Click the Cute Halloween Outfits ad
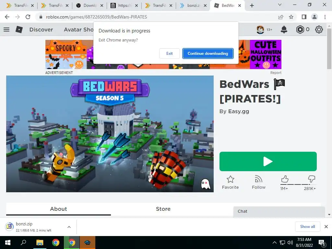The image size is (332, 249). tap(266, 54)
